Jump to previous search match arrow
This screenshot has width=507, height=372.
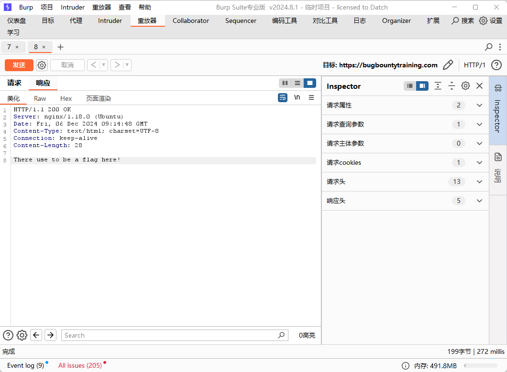tap(36, 335)
